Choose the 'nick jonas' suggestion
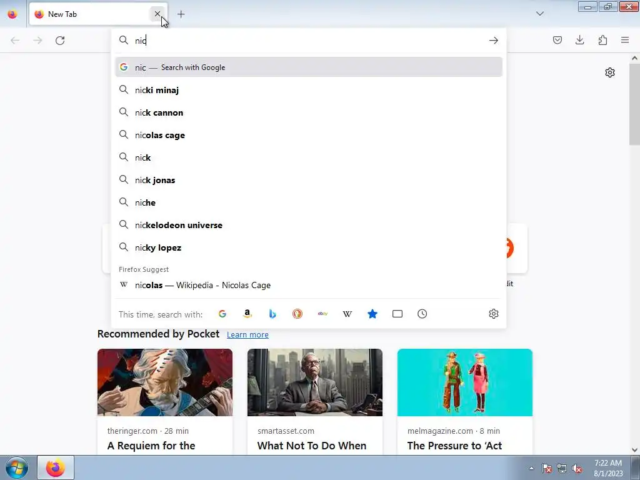Screen dimensions: 640x480 pyautogui.click(x=309, y=180)
